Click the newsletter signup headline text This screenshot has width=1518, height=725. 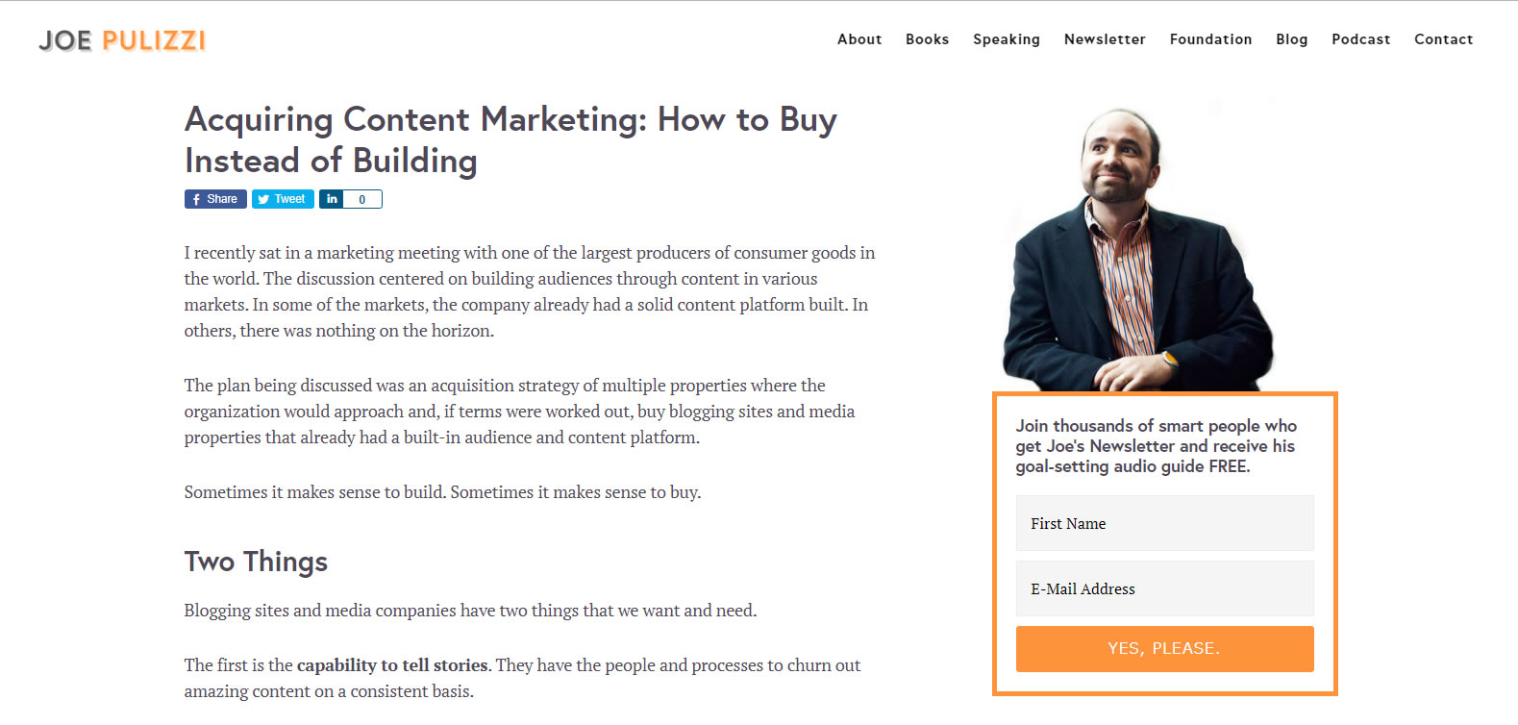[1156, 446]
